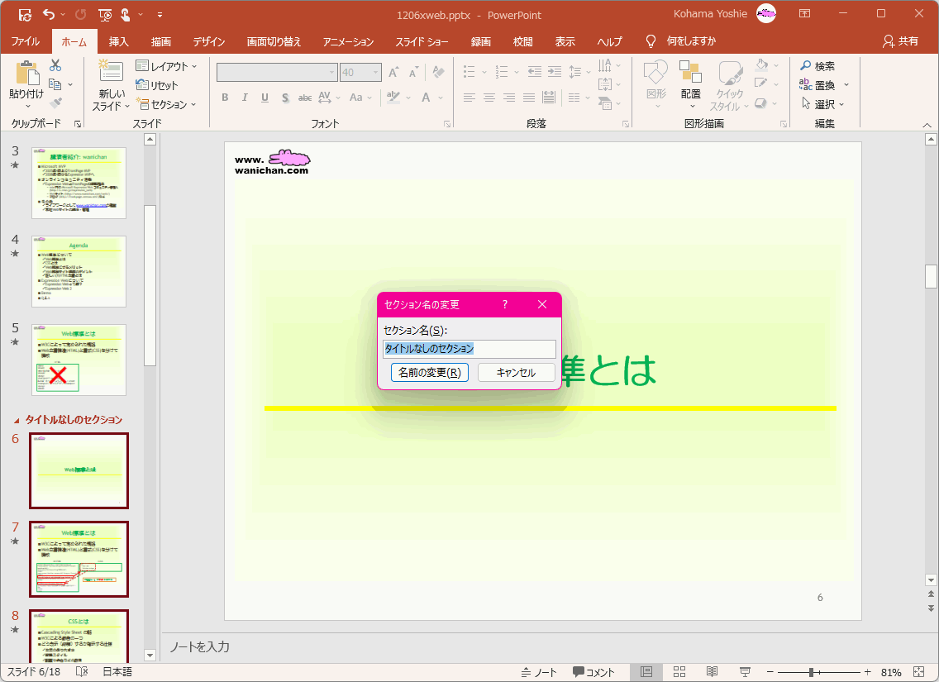Collapse the タイトルなしのセクション section
This screenshot has height=682, width=939.
(17, 420)
